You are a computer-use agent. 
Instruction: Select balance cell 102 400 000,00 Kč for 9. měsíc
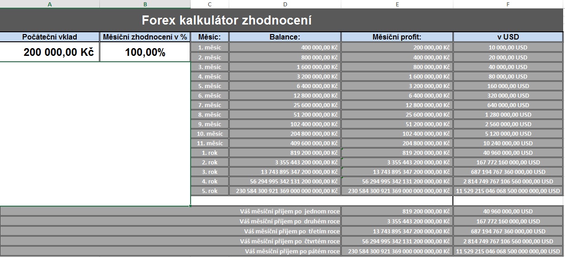[285, 124]
